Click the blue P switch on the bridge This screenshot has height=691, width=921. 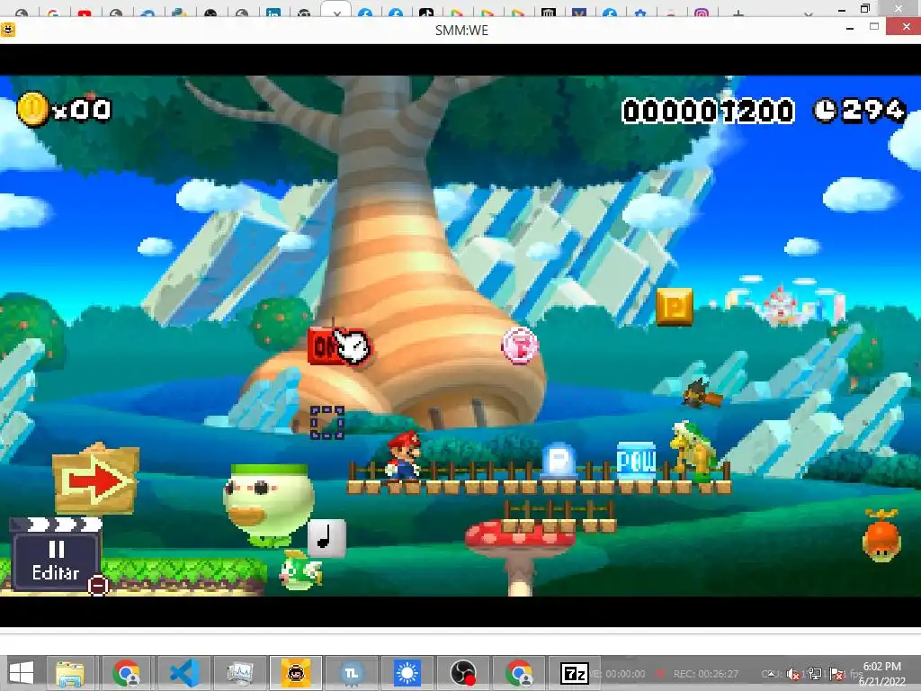click(x=559, y=460)
